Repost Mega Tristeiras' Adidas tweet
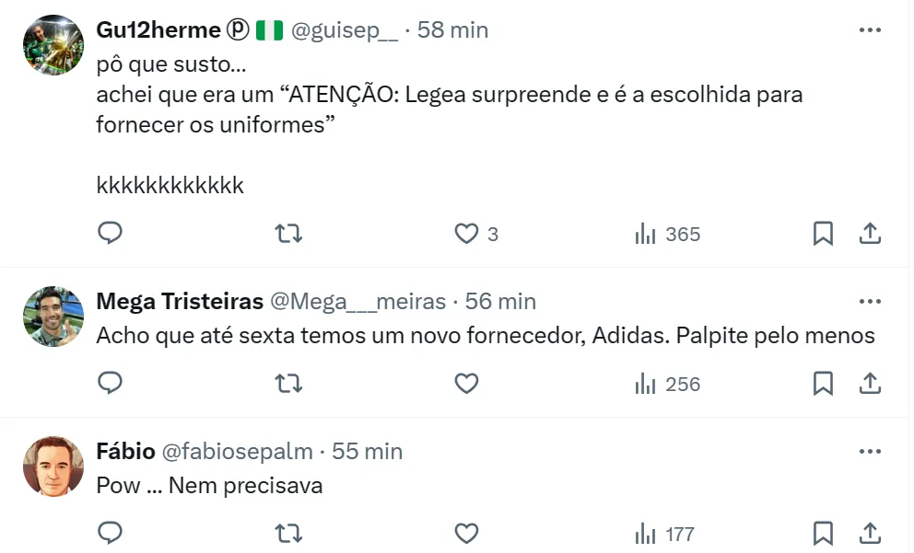The image size is (914, 553). pyautogui.click(x=289, y=383)
